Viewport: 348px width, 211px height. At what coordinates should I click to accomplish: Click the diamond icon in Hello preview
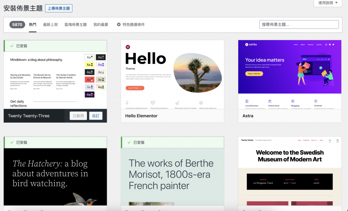click(153, 103)
